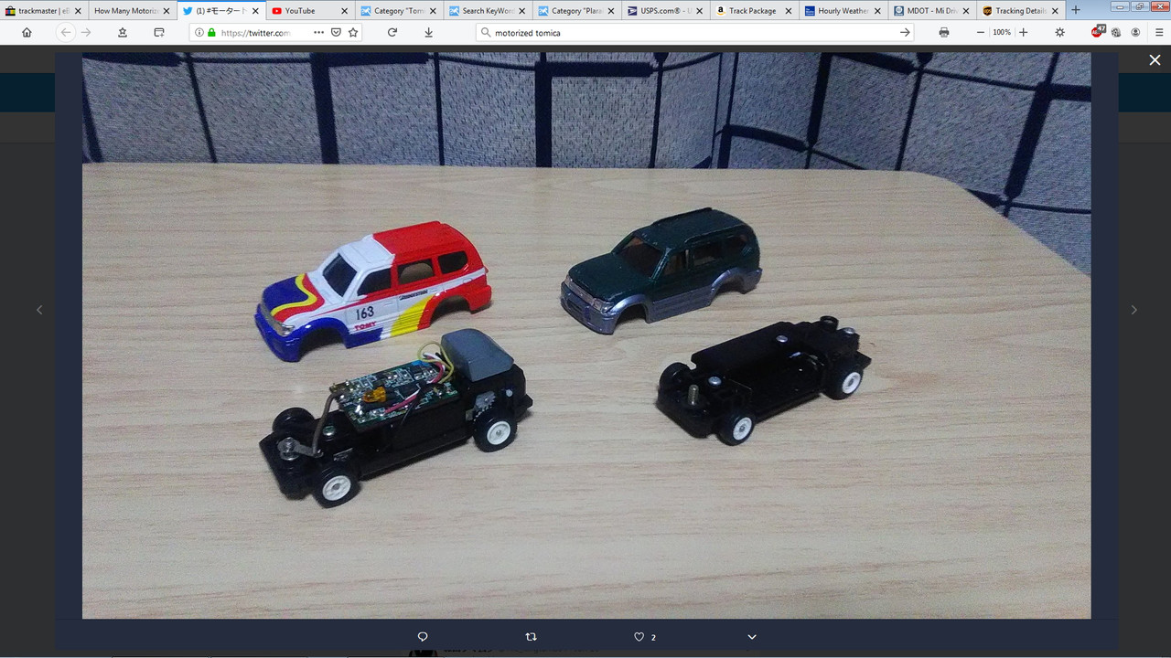
Task: Switch to the UPS Tracking Details tab
Action: [1019, 10]
